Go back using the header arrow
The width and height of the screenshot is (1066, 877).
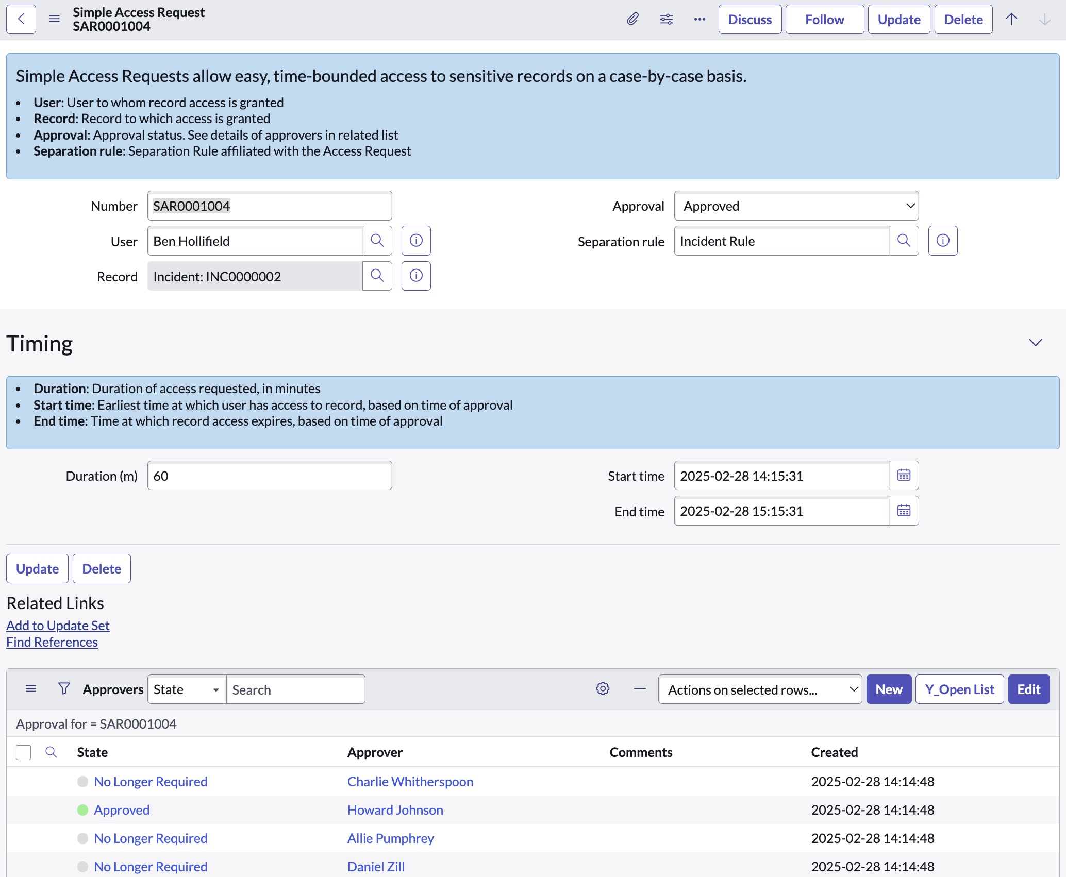tap(21, 20)
